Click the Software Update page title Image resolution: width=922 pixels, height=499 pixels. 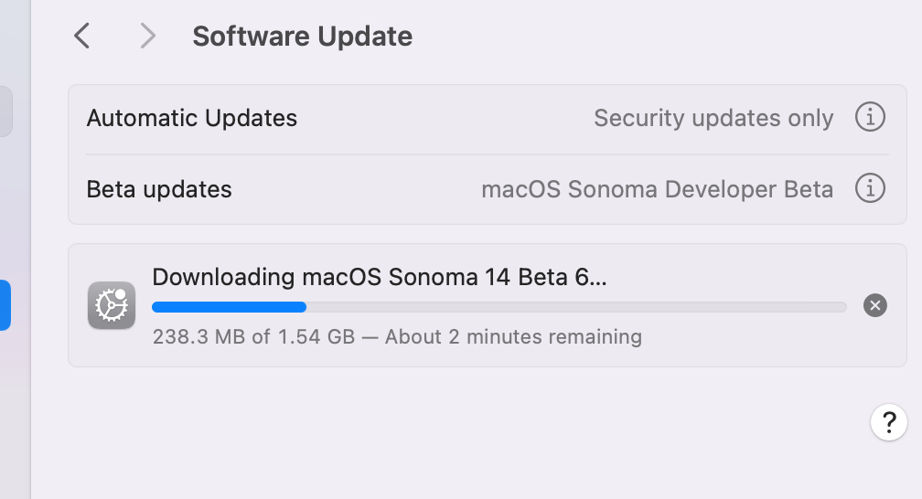click(x=302, y=37)
